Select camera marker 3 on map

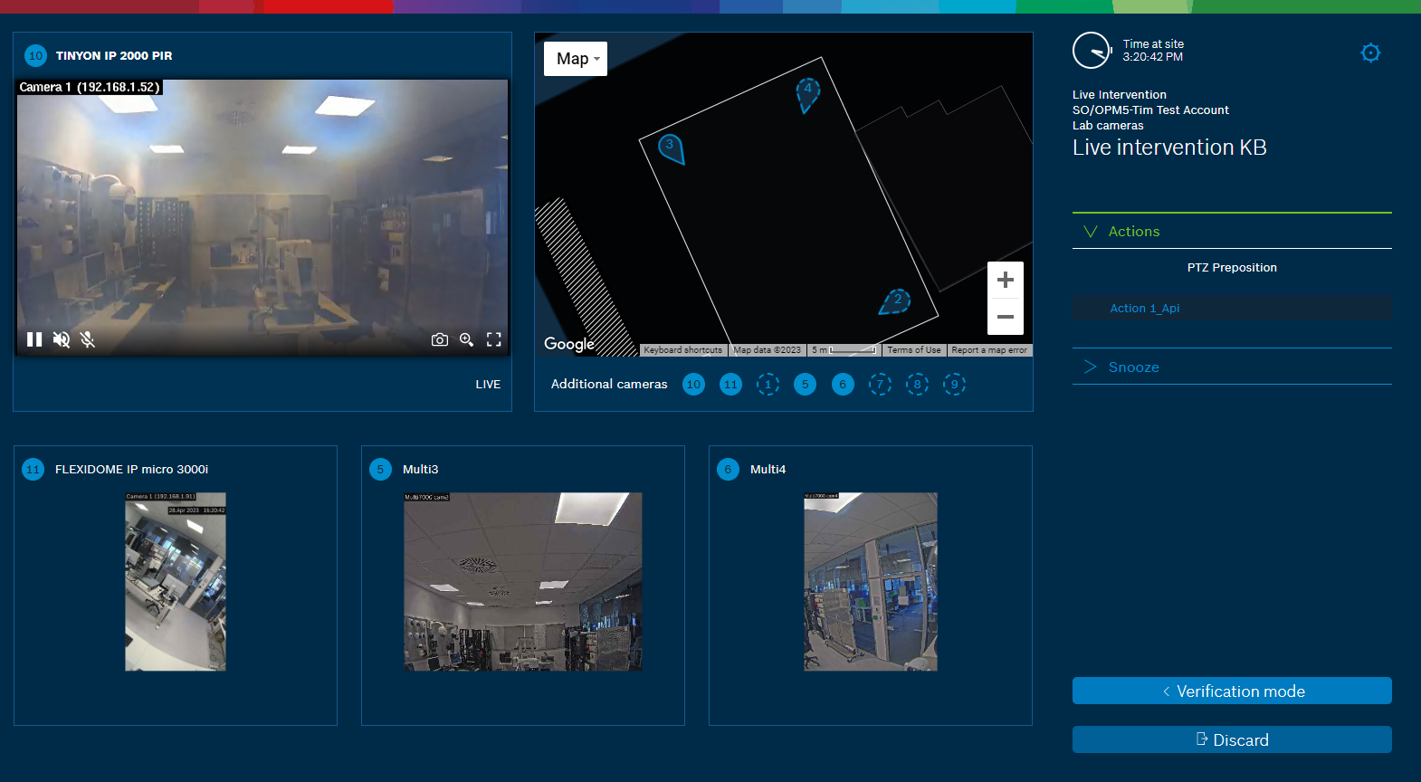coord(671,148)
